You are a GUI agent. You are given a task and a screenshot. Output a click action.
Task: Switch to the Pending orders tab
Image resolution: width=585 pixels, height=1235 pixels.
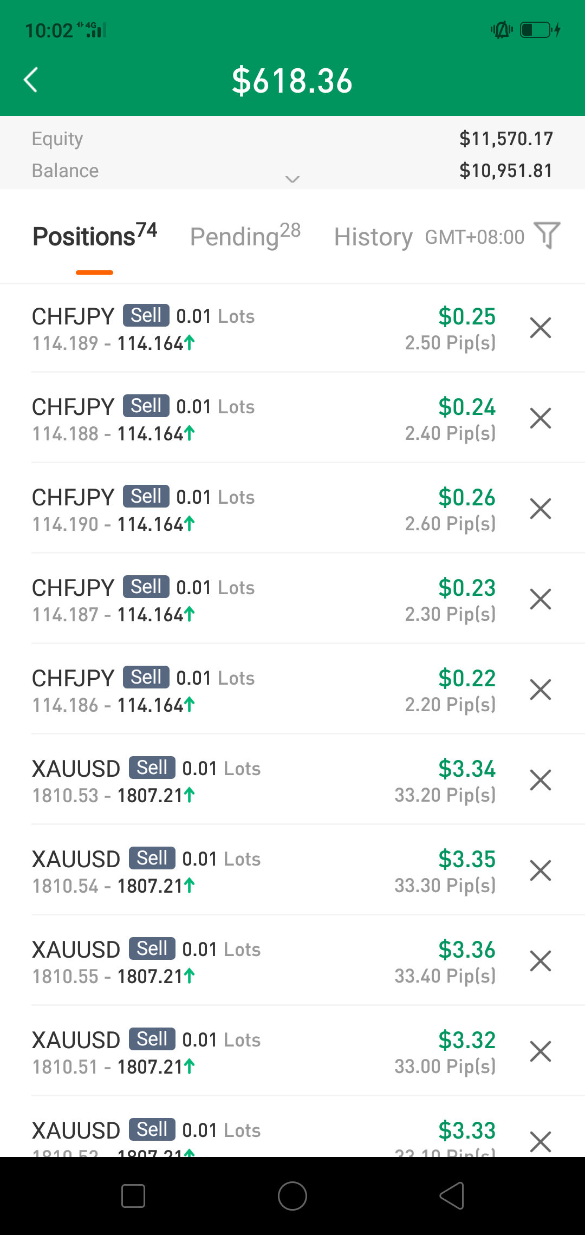tap(245, 236)
